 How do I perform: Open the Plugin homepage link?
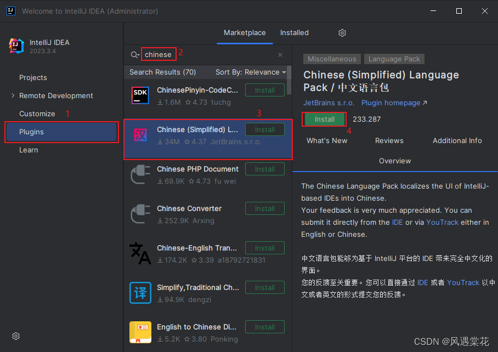pyautogui.click(x=394, y=103)
